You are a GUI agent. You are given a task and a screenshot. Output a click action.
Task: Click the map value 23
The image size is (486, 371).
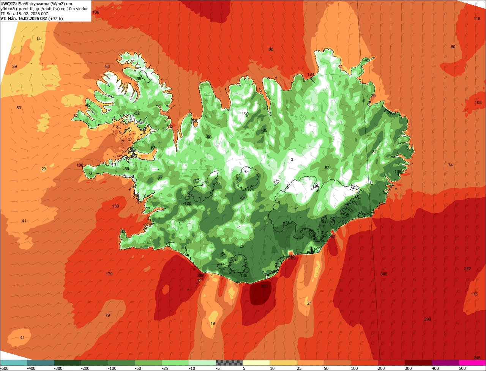[x=44, y=169]
